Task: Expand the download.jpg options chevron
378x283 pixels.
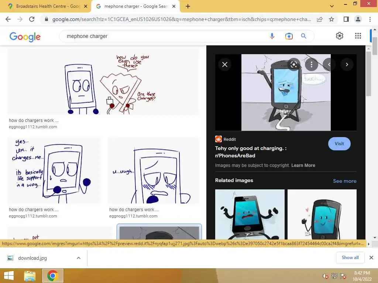Action: 79,258
